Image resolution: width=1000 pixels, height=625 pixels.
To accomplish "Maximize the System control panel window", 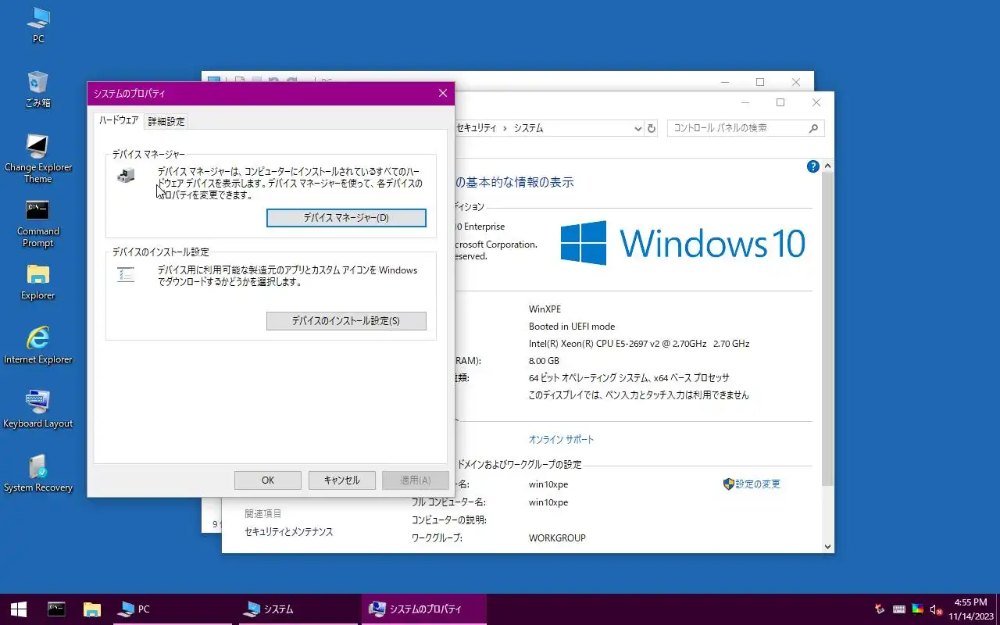I will [x=780, y=102].
